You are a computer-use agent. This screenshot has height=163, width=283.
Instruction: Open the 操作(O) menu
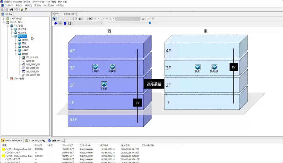[28, 6]
